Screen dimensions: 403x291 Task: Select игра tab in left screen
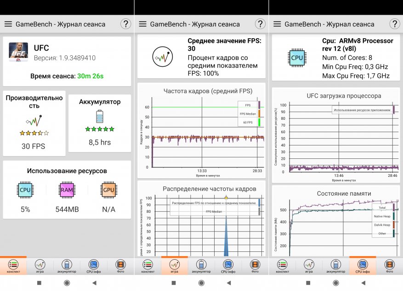coord(40,266)
